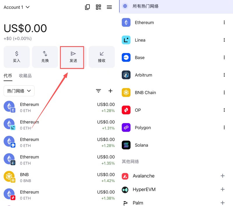This screenshot has width=233, height=206.
Task: Click the +1.42% BNB change value
Action: click(108, 181)
